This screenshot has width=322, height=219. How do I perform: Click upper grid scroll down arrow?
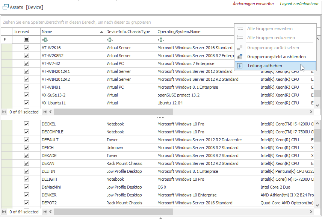(317, 106)
